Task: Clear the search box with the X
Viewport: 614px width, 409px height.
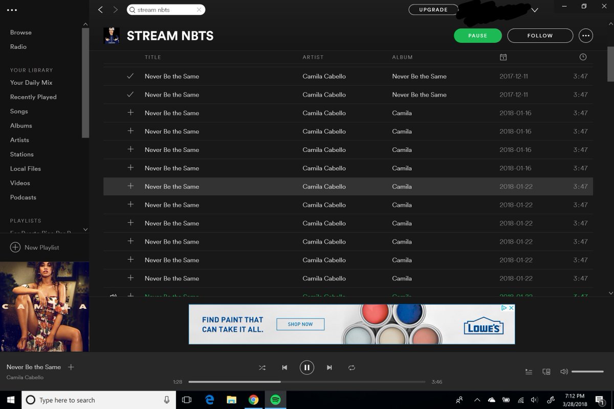Action: pos(199,10)
